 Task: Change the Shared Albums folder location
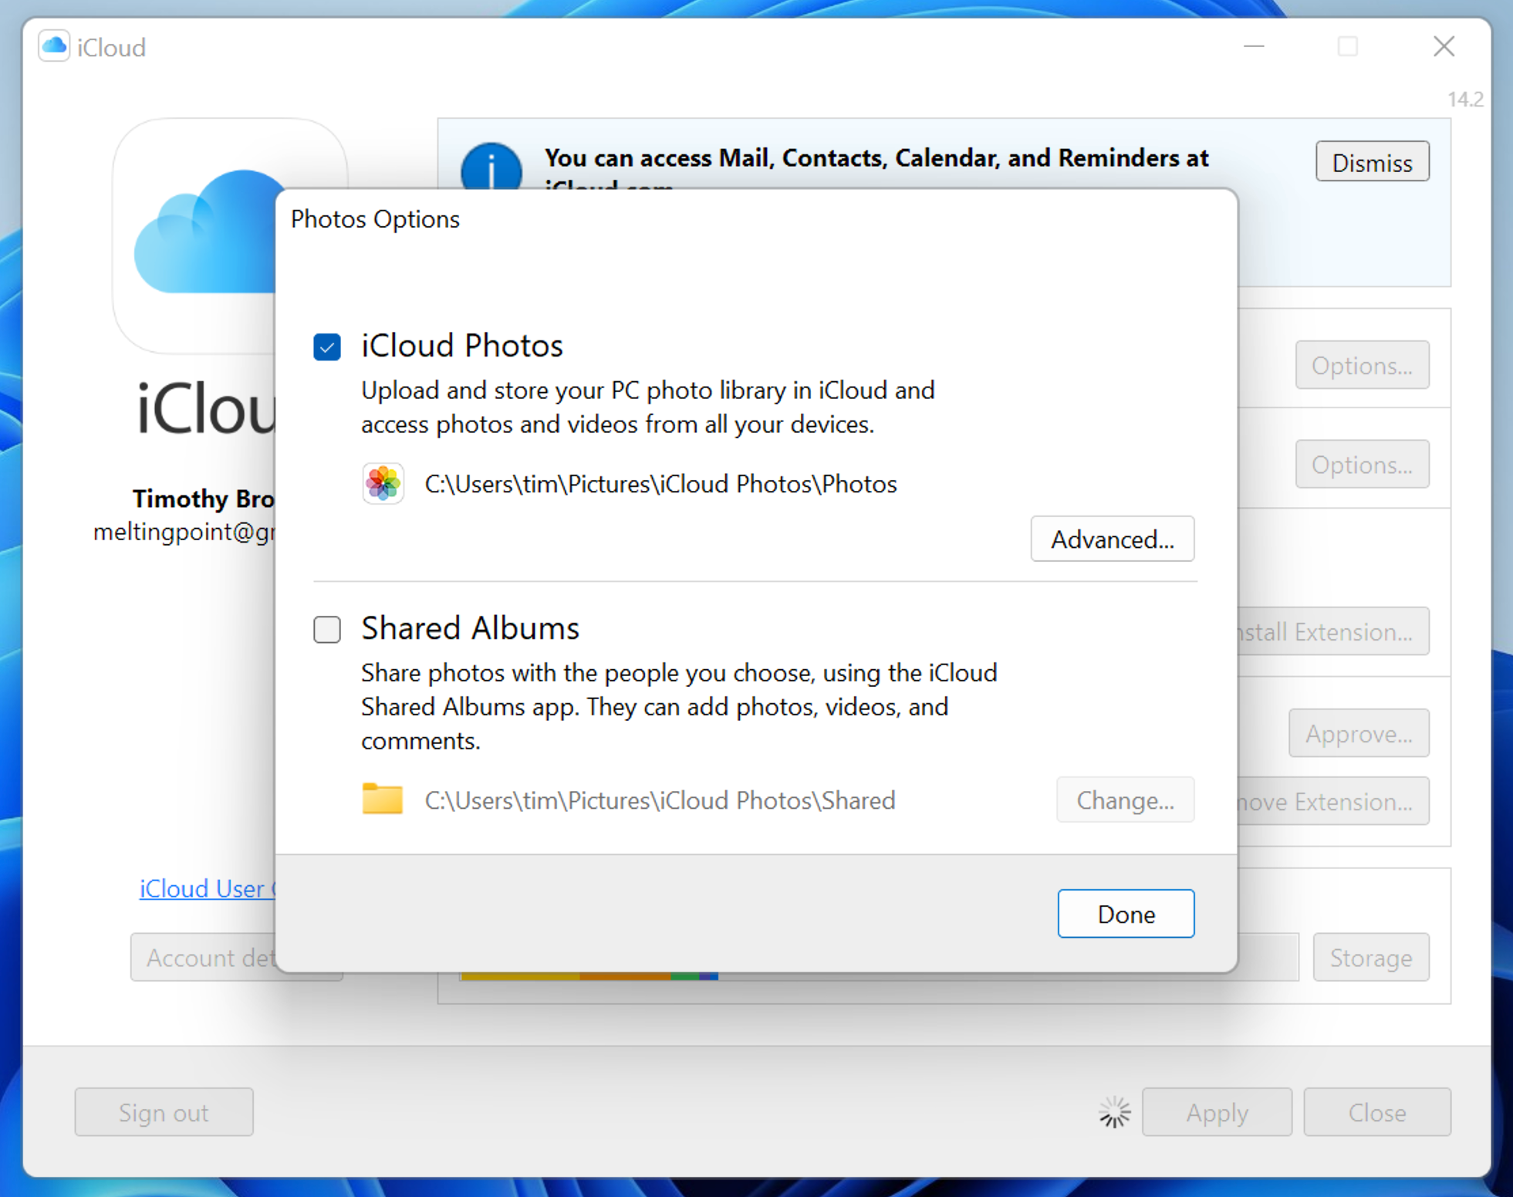[x=1126, y=800]
